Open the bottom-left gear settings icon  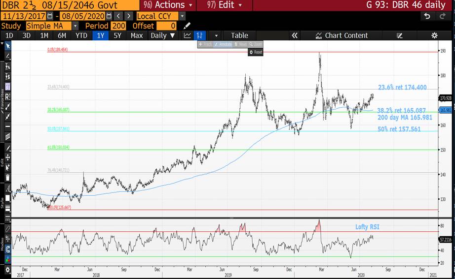point(8,270)
